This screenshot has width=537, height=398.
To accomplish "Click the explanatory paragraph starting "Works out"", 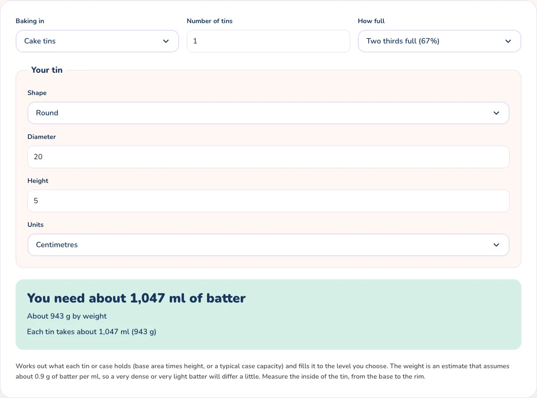I will [x=262, y=371].
